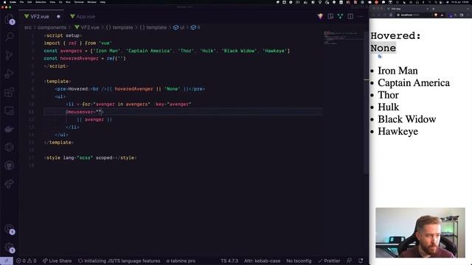This screenshot has width=472, height=265.
Task: Open the Manage gear menu
Action: (10, 247)
